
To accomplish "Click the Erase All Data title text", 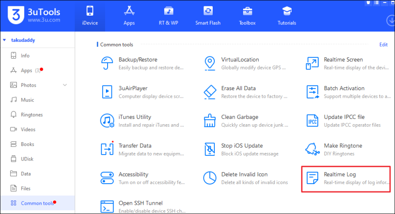I will (x=238, y=88).
